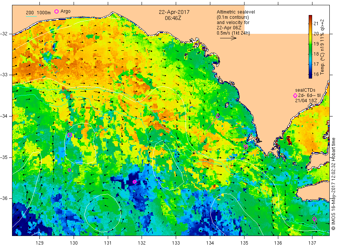This screenshot has width=338, height=248.
Task: Click the '06:46Z' time label
Action: pyautogui.click(x=173, y=18)
